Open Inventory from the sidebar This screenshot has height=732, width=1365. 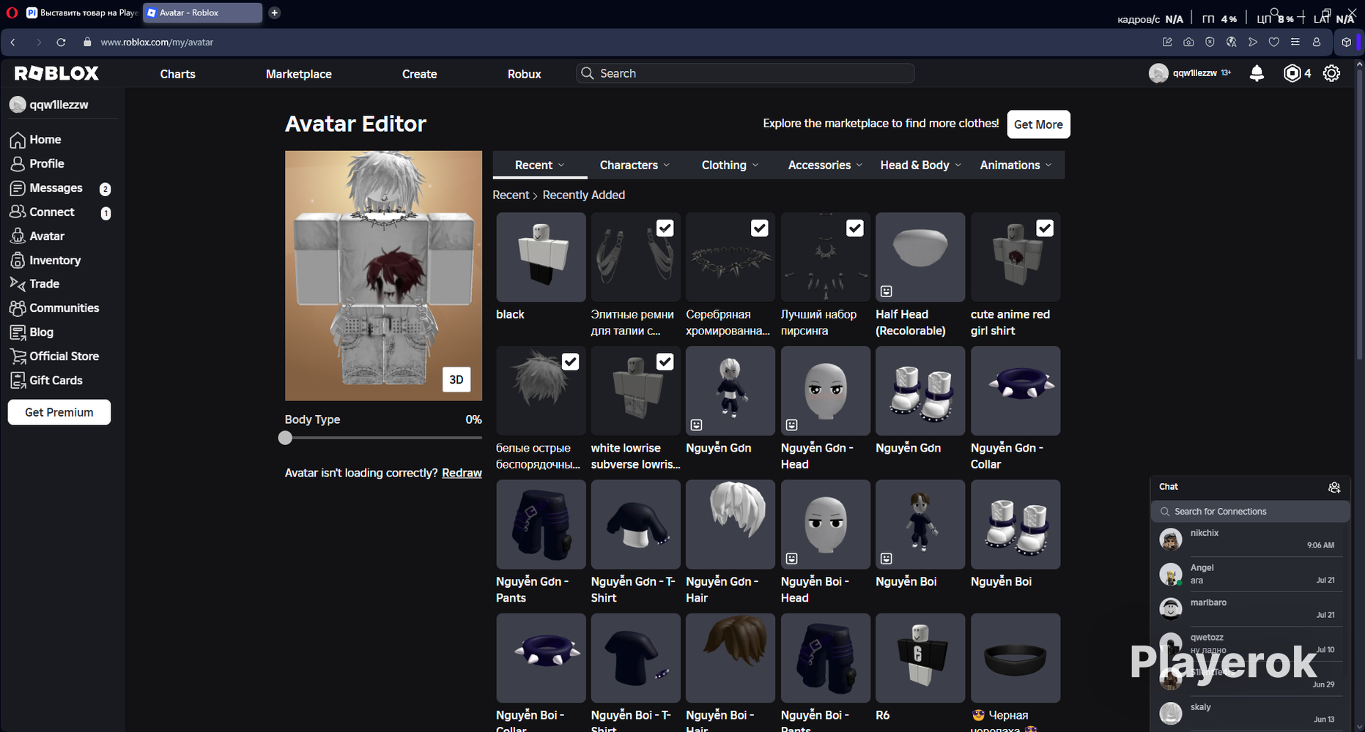[x=45, y=260]
